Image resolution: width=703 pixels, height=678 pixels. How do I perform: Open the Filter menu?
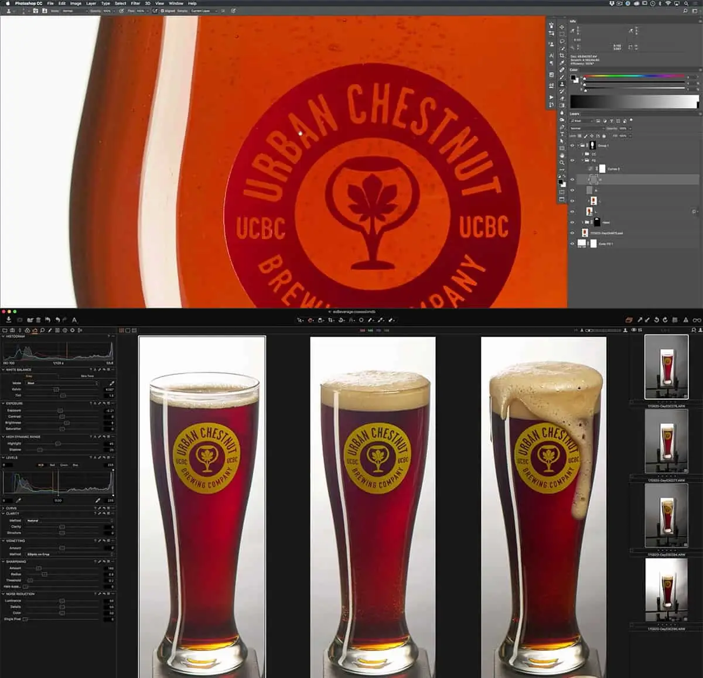pyautogui.click(x=135, y=4)
